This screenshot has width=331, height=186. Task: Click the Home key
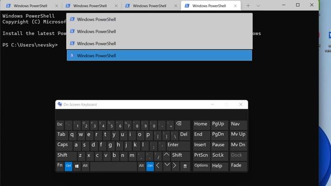tap(201, 125)
